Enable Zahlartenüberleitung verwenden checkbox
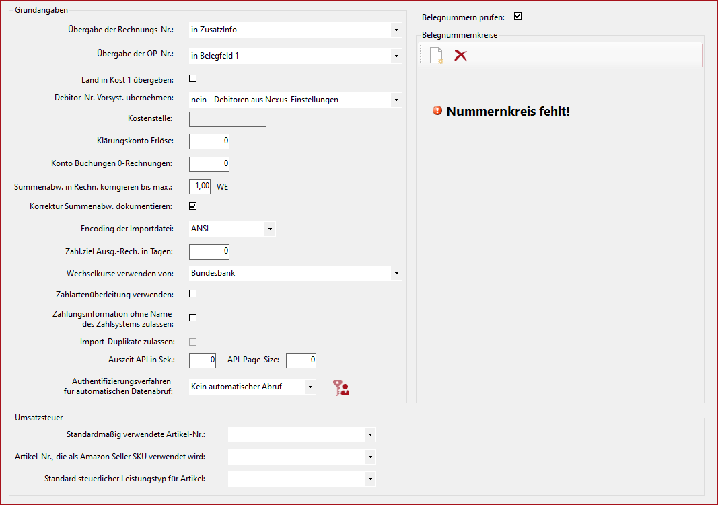Screen dimensions: 718x505 [x=193, y=294]
